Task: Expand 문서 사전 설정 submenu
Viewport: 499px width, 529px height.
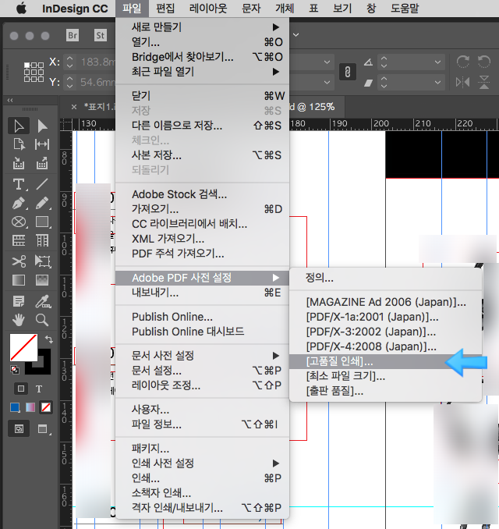Action: pyautogui.click(x=202, y=356)
